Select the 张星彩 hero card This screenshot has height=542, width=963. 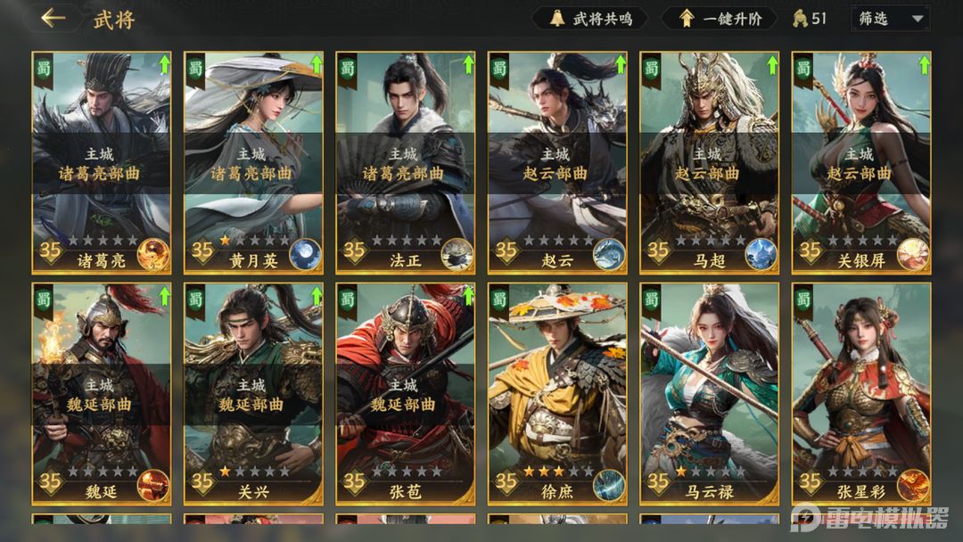click(x=861, y=394)
